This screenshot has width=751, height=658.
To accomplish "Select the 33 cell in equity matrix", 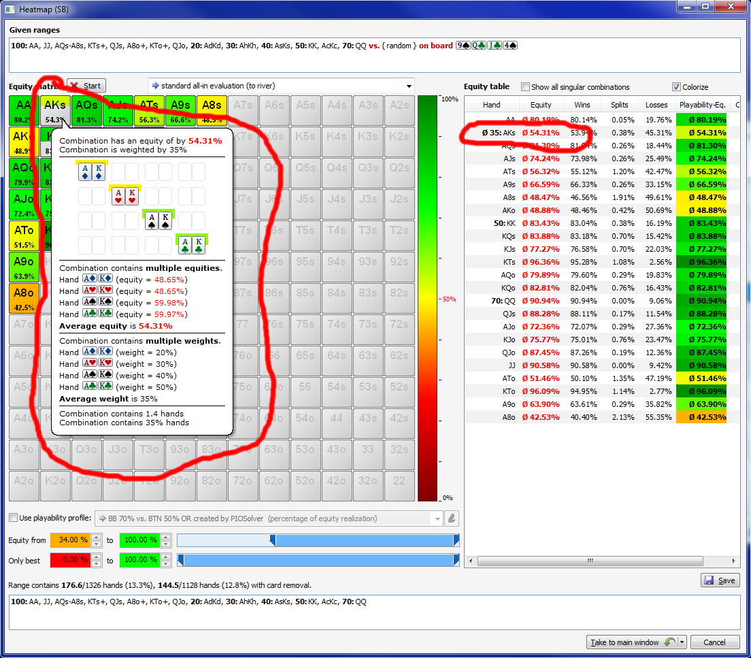I will pyautogui.click(x=368, y=455).
